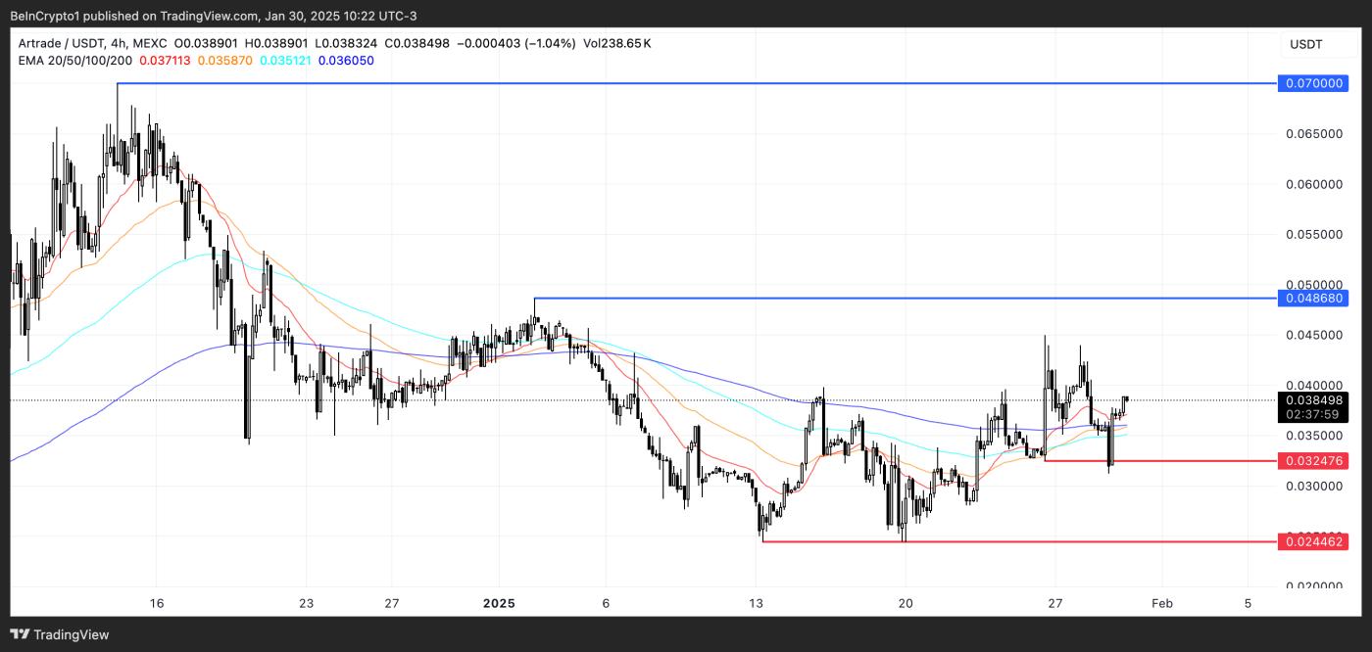The image size is (1372, 652).
Task: Click the TradingView logo icon
Action: coord(21,634)
